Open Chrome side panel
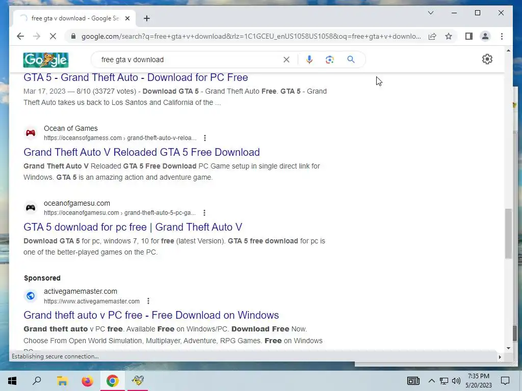Viewport: 522px width, 391px height. click(x=469, y=36)
